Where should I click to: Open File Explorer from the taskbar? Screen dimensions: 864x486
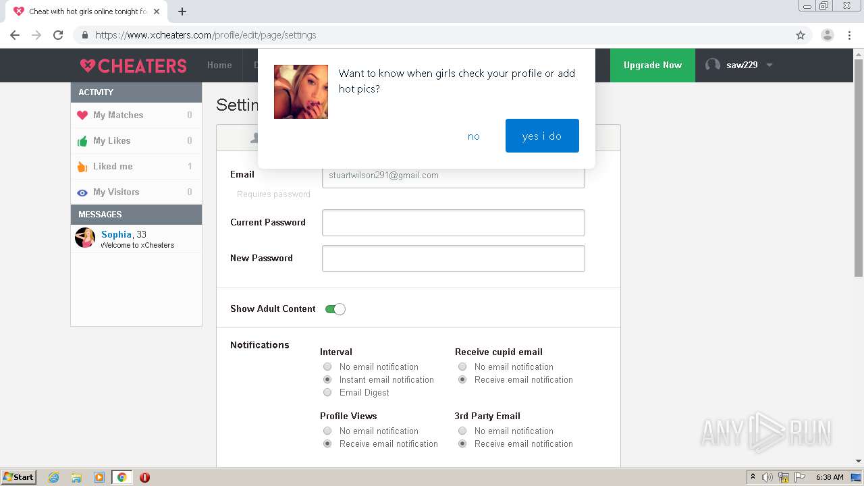pos(76,477)
